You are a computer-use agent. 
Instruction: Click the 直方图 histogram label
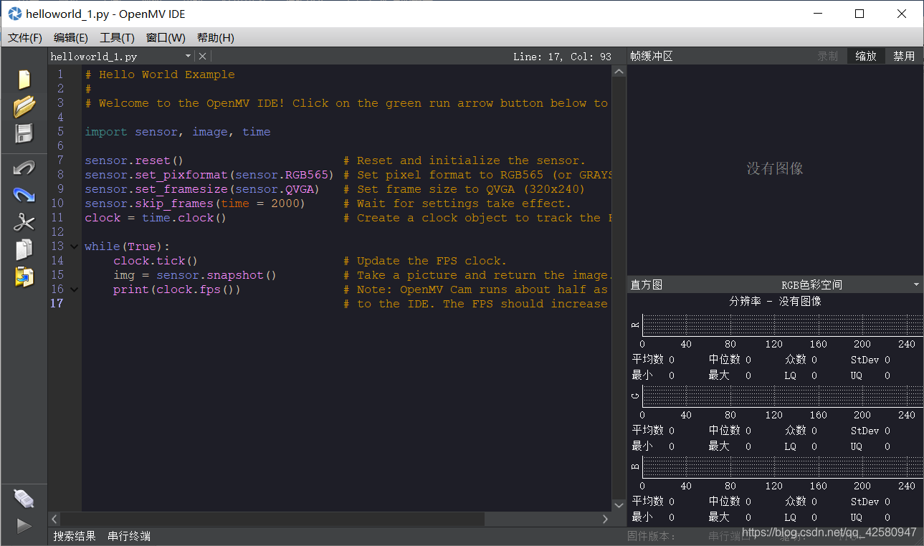646,284
